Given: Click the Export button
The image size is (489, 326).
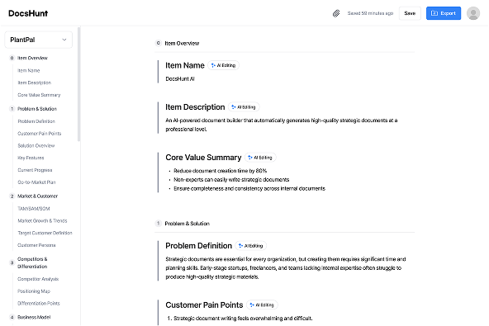Looking at the screenshot, I should pyautogui.click(x=444, y=13).
